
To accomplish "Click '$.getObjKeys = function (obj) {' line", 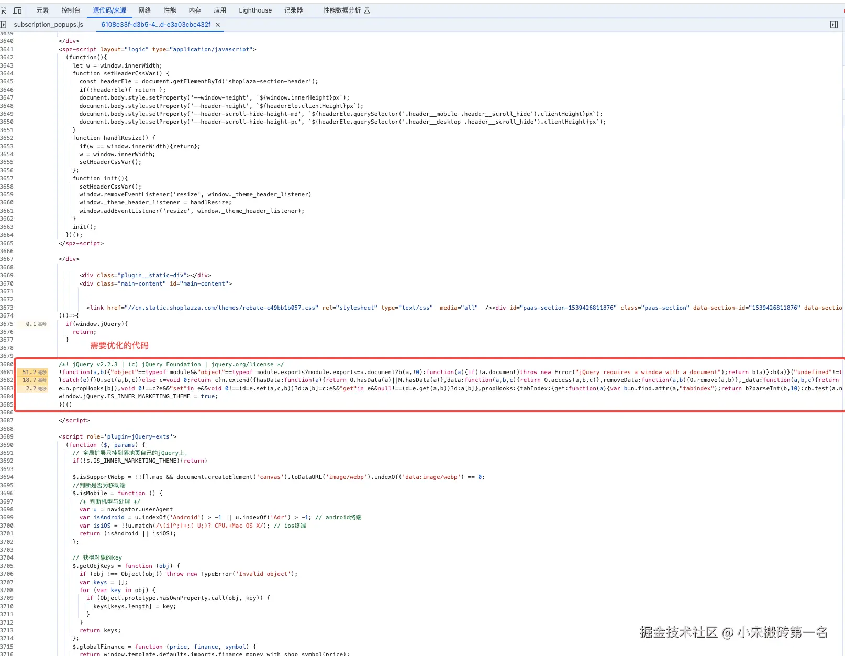I will coord(126,566).
